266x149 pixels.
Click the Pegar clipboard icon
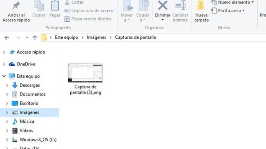[55, 6]
